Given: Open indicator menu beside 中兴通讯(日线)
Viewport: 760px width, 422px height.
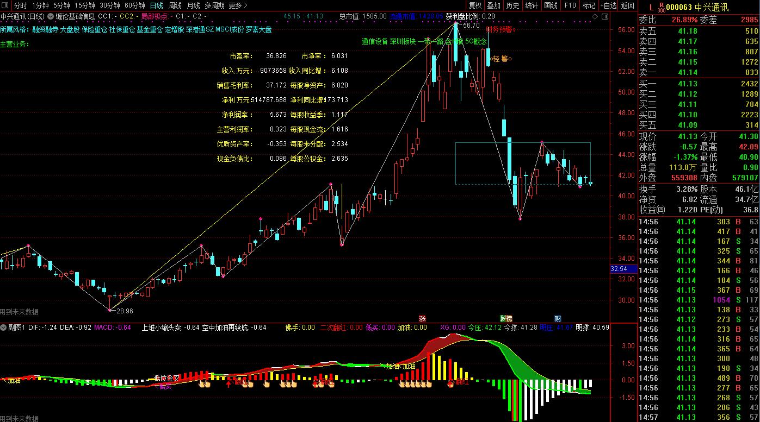Looking at the screenshot, I should [x=51, y=17].
